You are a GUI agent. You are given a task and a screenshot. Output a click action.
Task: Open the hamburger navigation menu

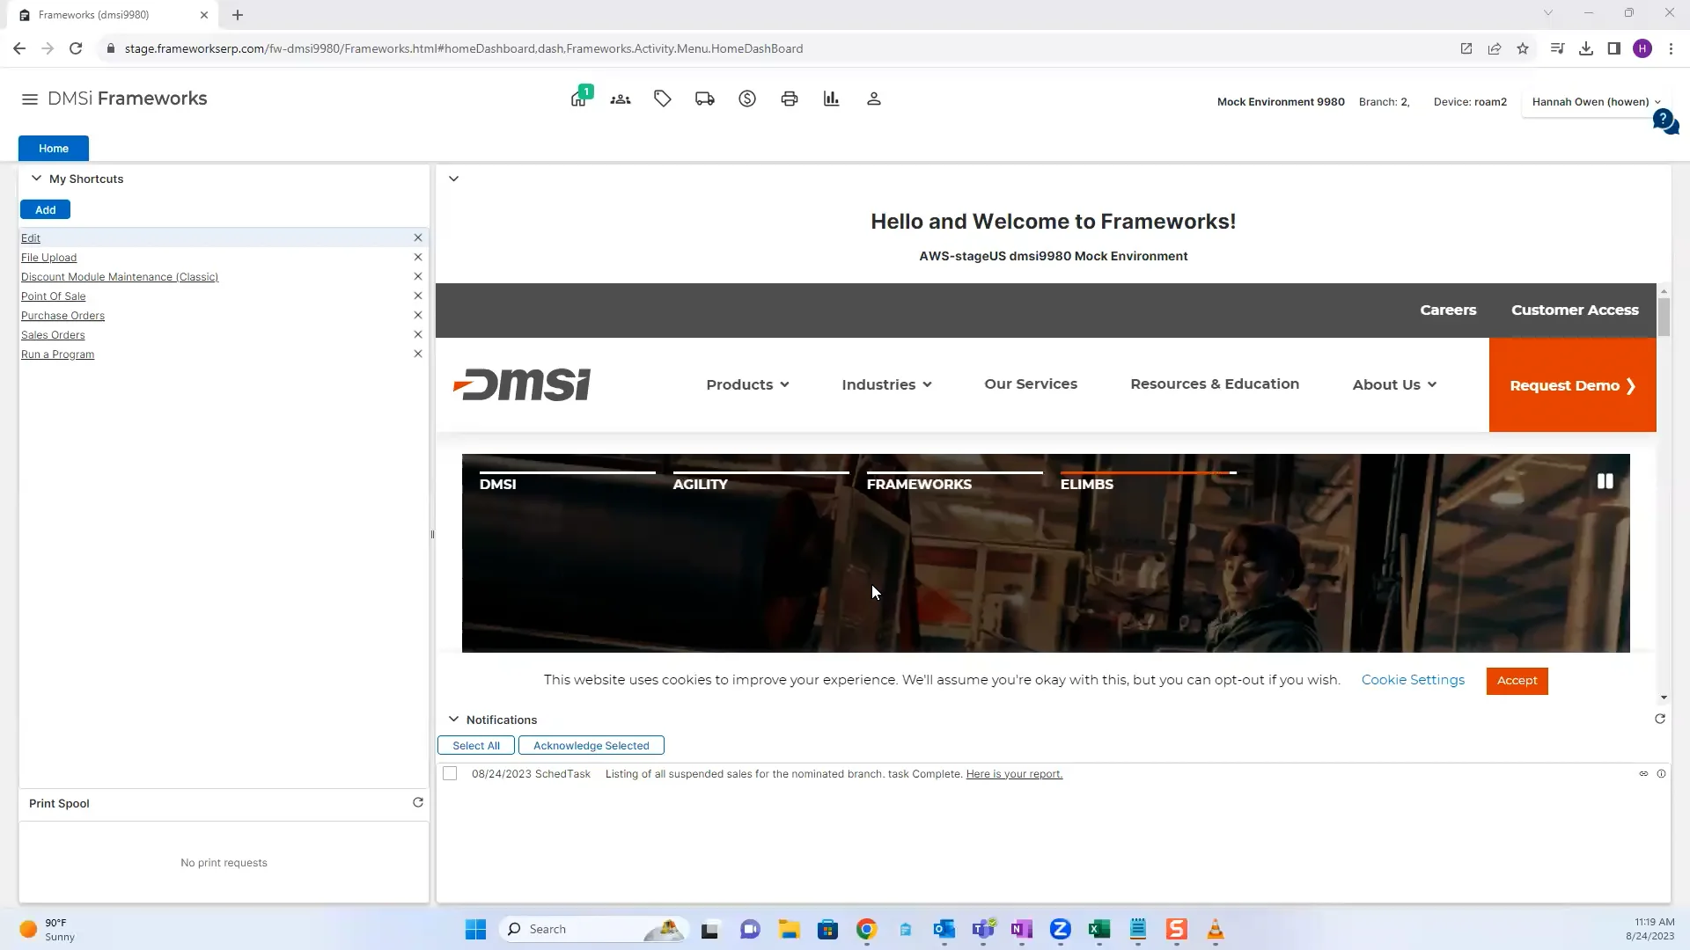pyautogui.click(x=30, y=99)
